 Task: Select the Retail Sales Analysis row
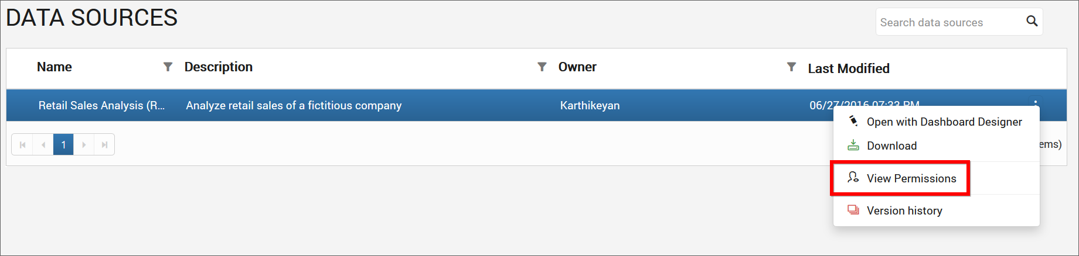[536, 105]
